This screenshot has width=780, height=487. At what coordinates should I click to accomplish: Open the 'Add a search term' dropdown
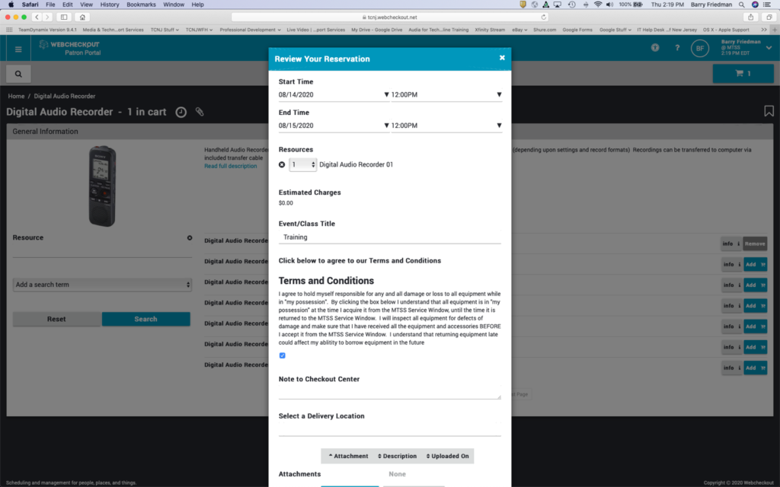102,285
